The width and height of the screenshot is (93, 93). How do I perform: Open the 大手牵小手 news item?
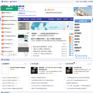(43, 54)
